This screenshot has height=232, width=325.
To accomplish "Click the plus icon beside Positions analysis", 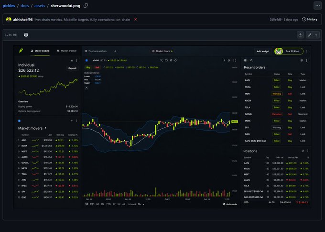I will (115, 51).
